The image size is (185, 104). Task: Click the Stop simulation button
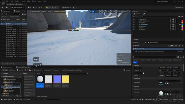52,8
